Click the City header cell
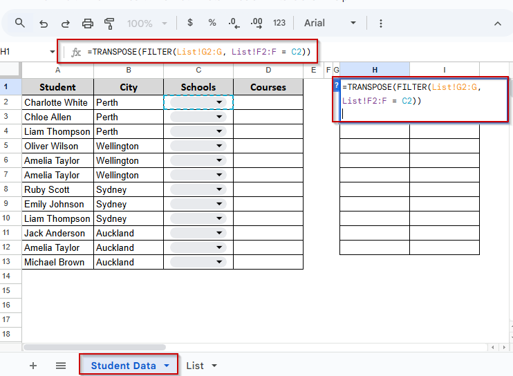 pos(129,87)
